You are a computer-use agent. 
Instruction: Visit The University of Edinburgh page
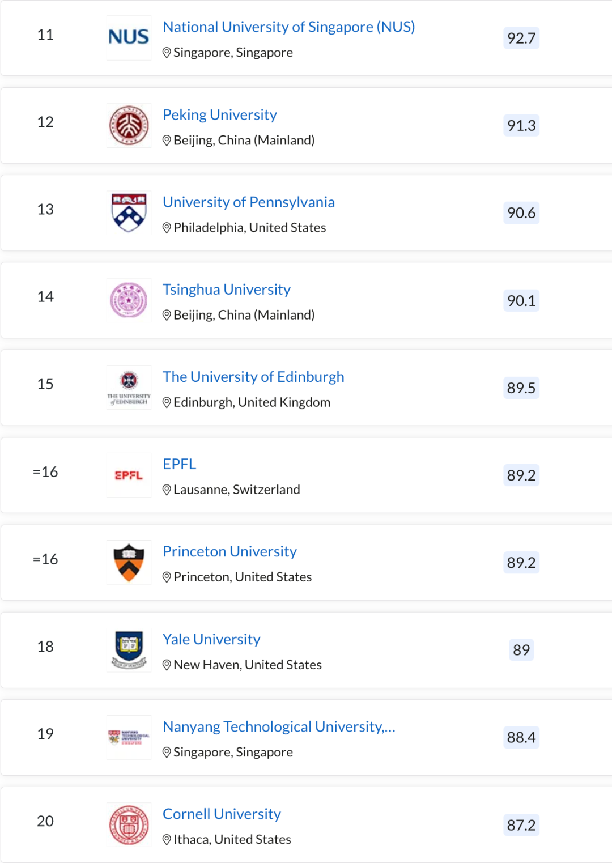click(x=253, y=377)
